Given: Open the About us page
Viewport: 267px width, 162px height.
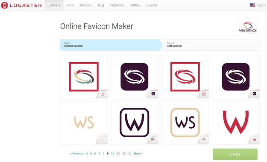Looking at the screenshot, I should pos(85,5).
